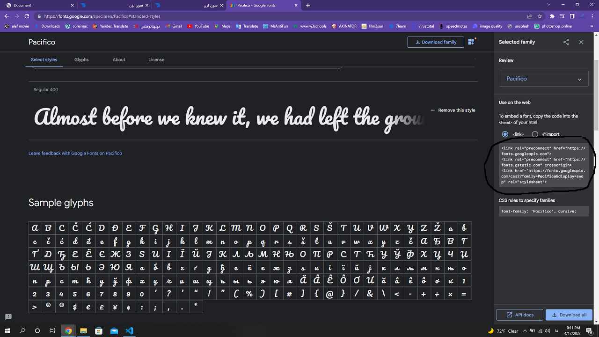Reload the Google Fonts page
This screenshot has width=599, height=337.
click(x=28, y=16)
